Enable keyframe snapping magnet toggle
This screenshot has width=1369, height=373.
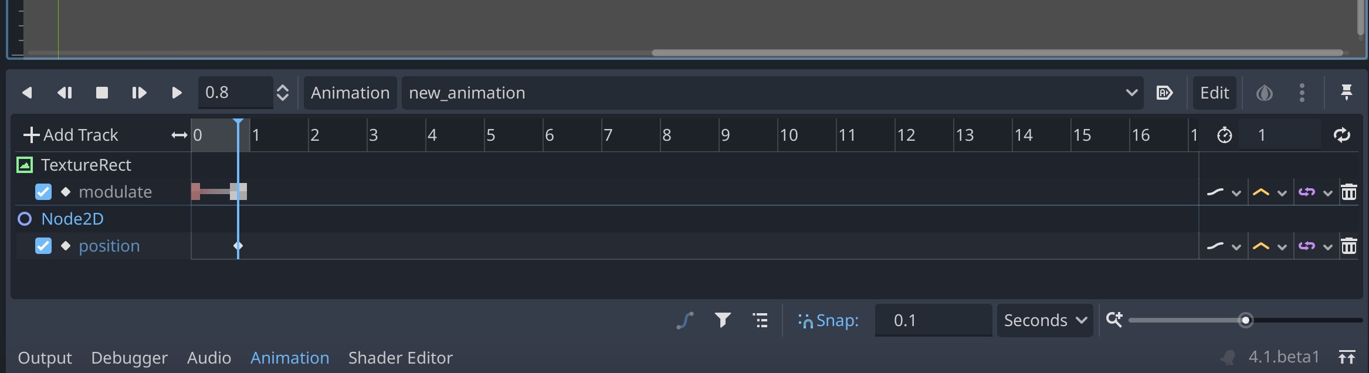pyautogui.click(x=805, y=320)
